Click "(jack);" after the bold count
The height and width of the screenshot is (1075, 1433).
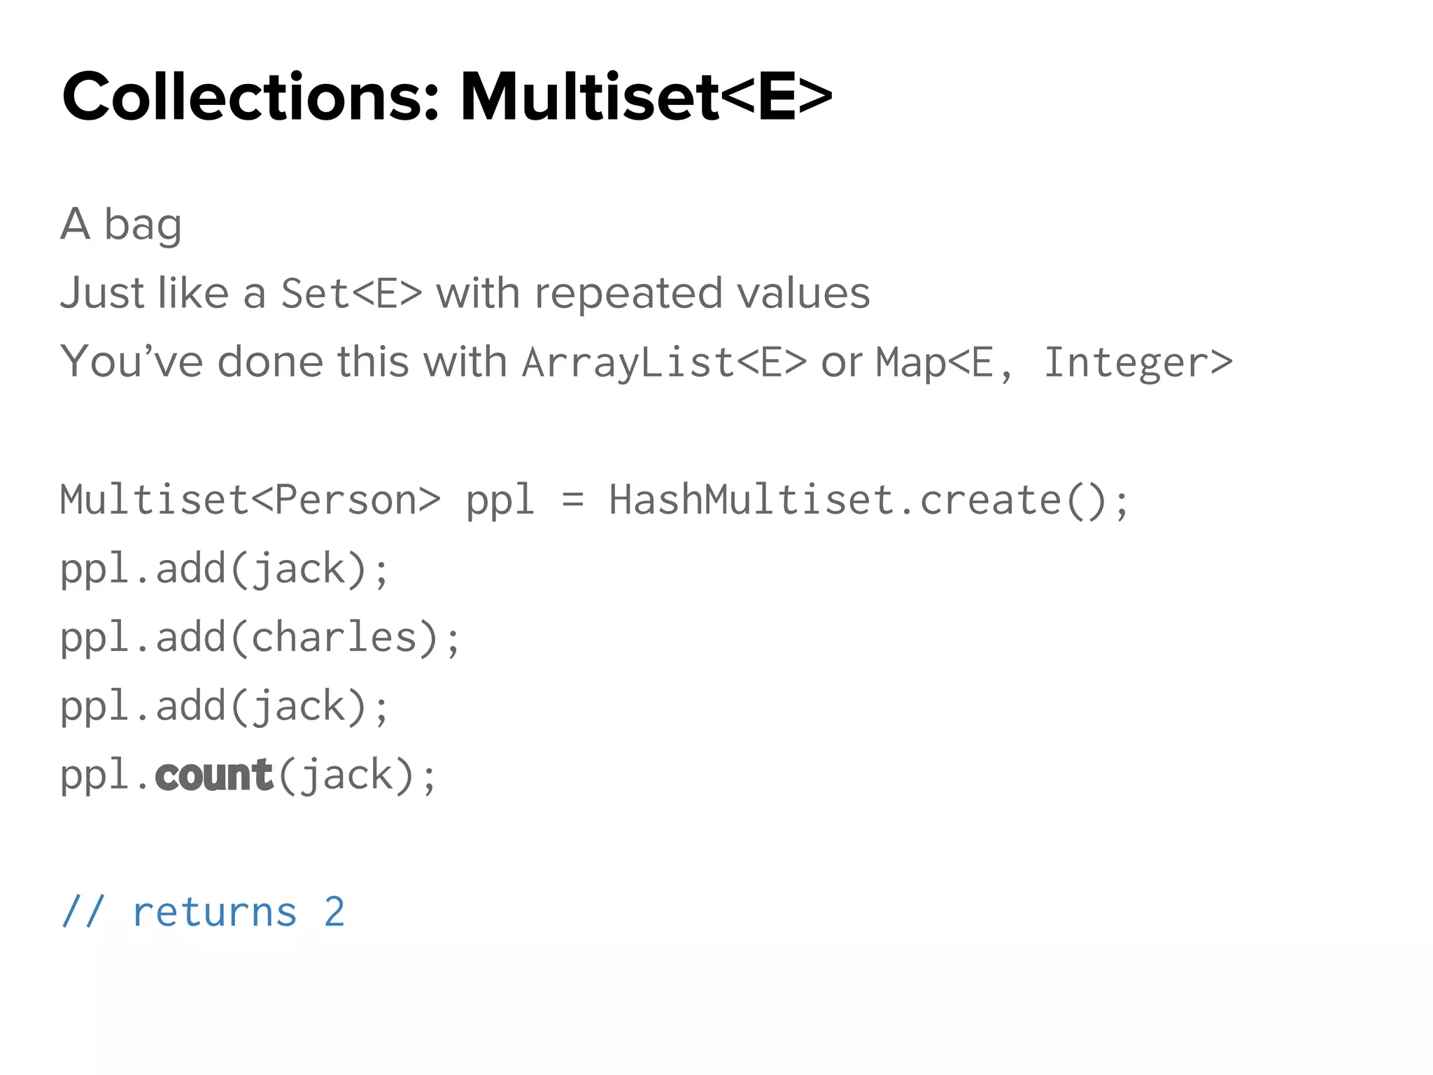[357, 775]
